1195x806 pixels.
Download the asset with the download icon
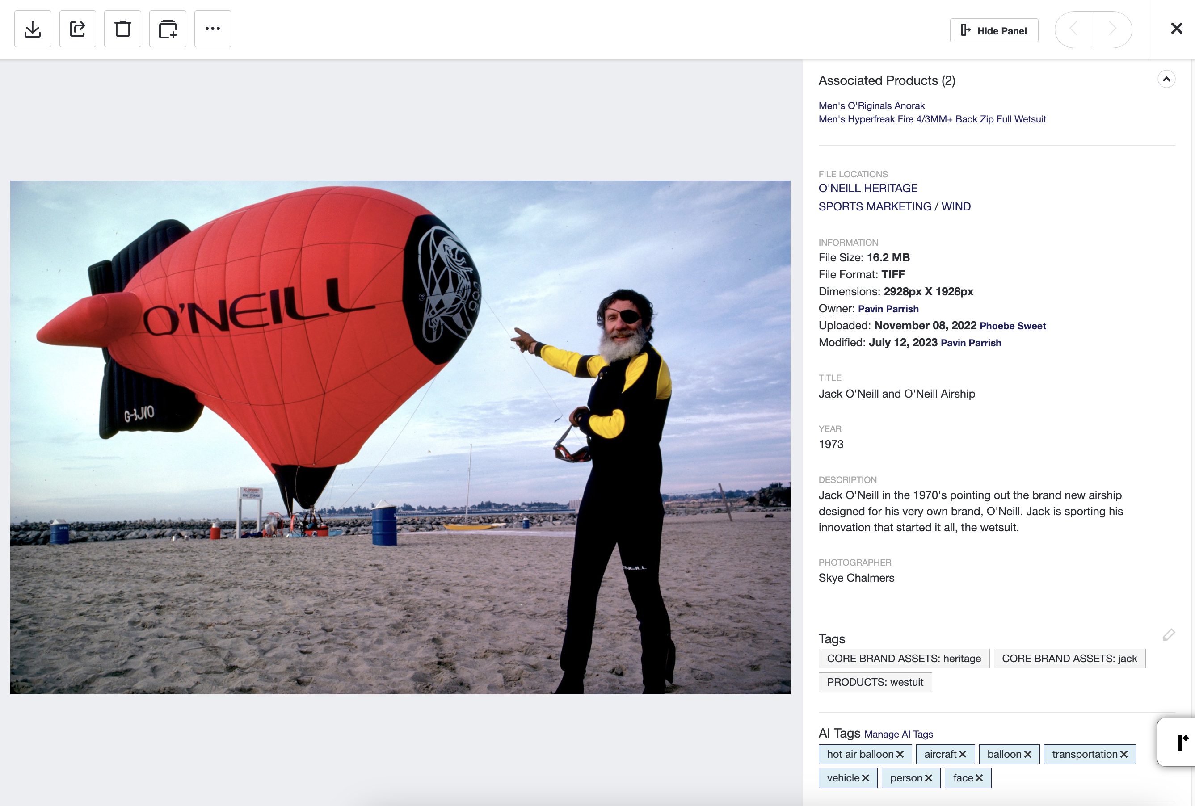(32, 29)
